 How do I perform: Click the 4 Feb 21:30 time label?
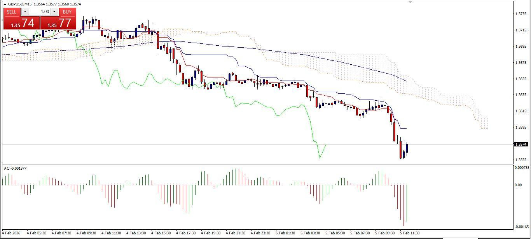236,233
